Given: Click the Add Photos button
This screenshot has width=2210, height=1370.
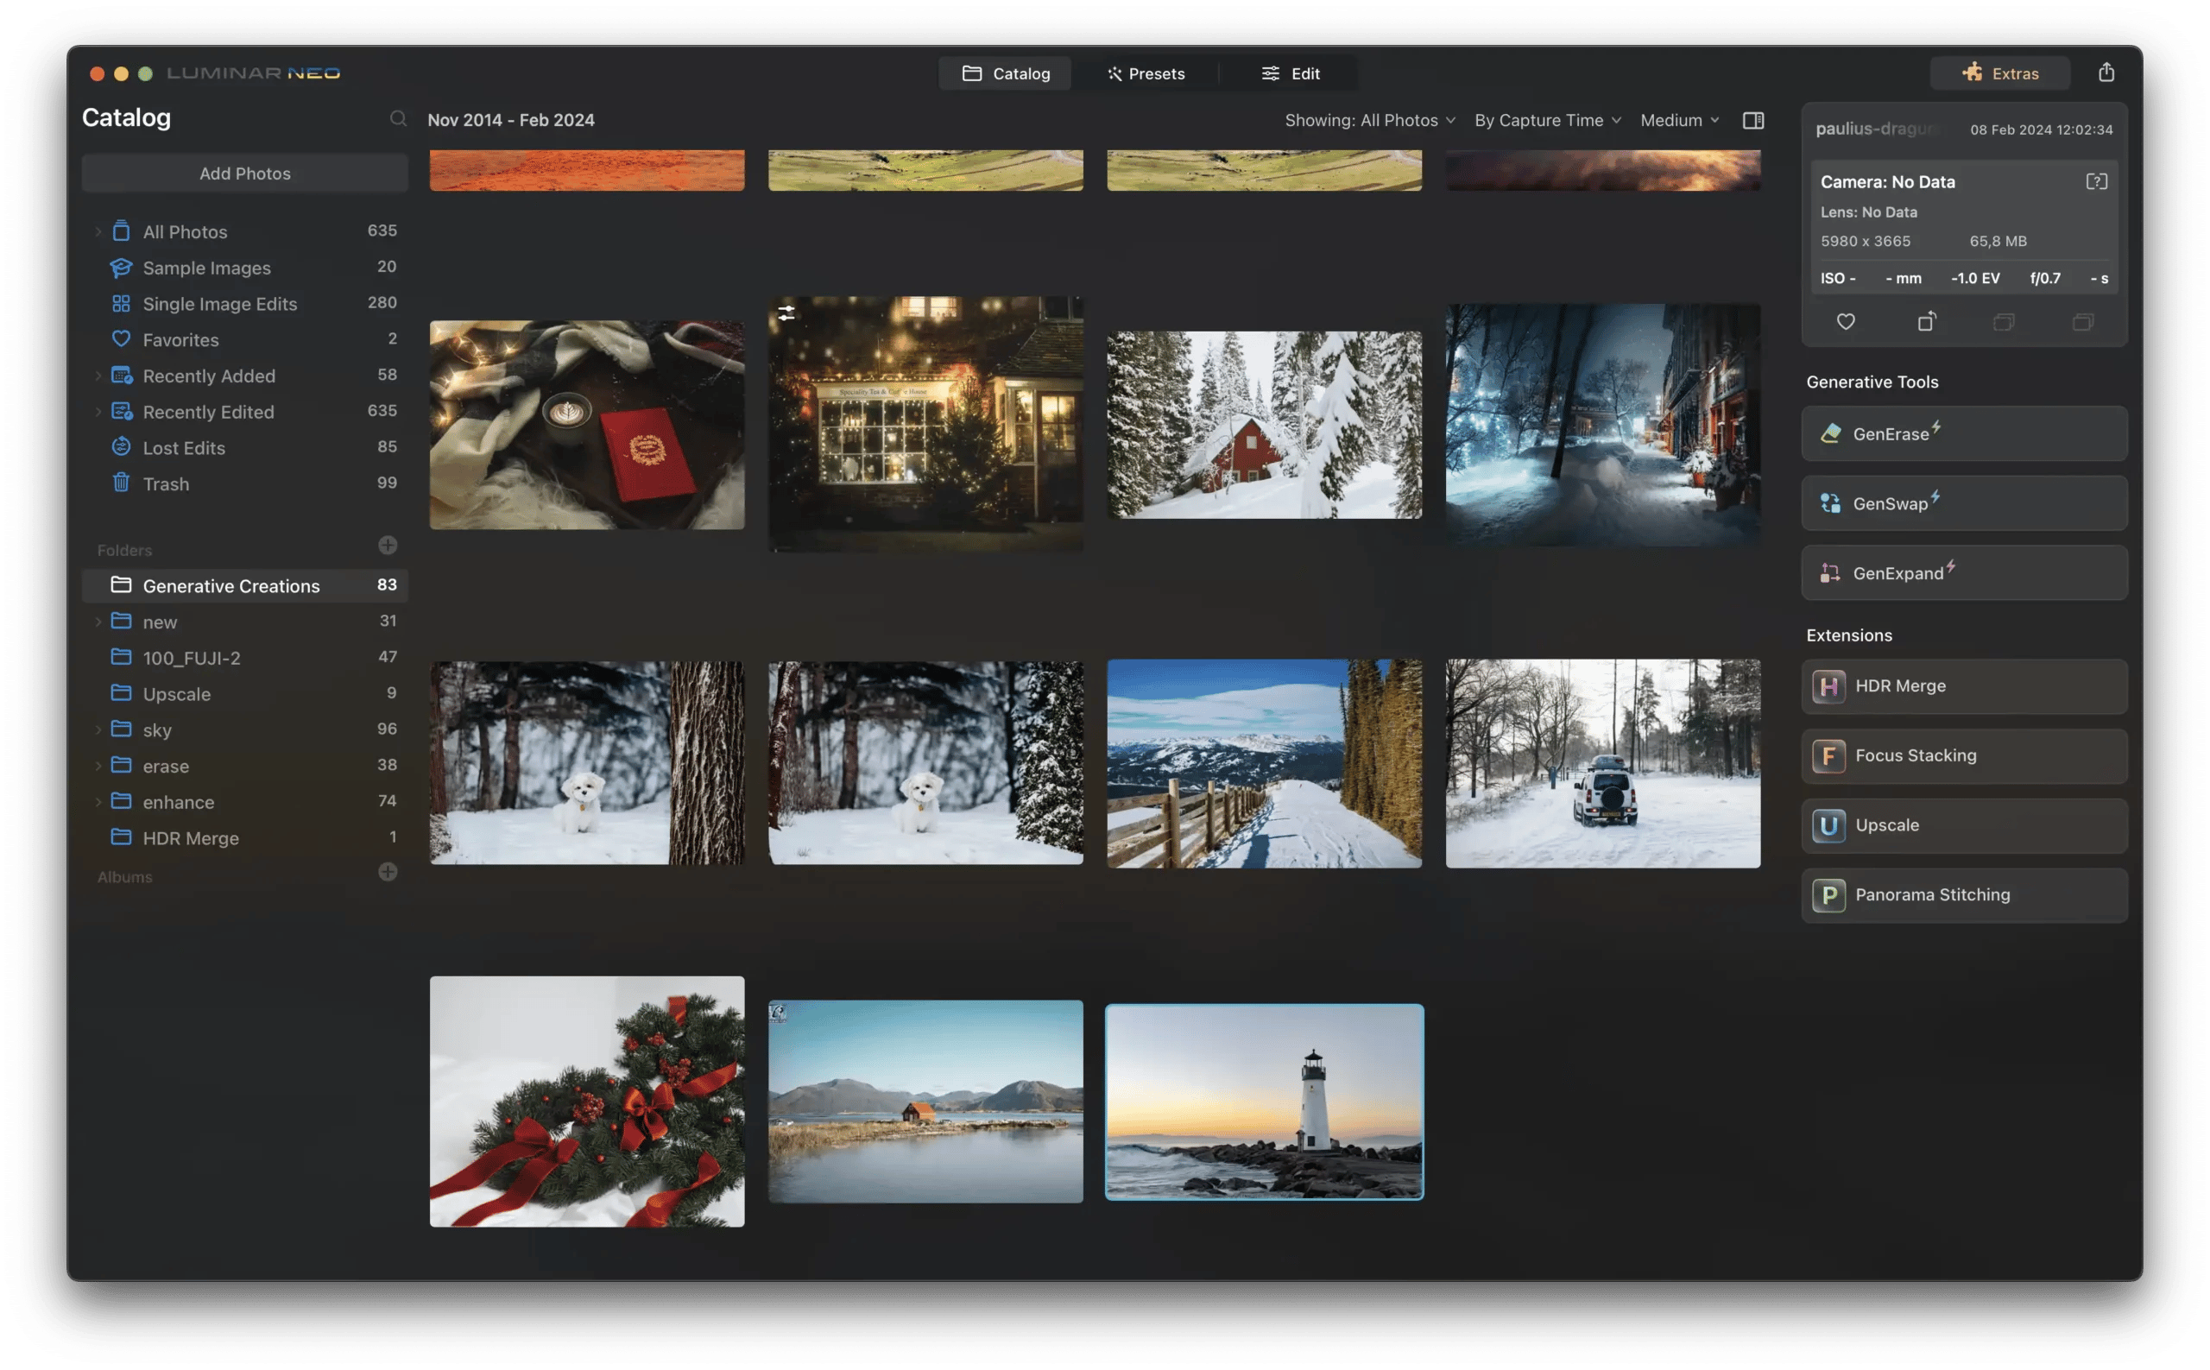Looking at the screenshot, I should click(244, 174).
